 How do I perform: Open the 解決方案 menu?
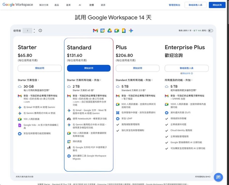pyautogui.click(x=44, y=5)
